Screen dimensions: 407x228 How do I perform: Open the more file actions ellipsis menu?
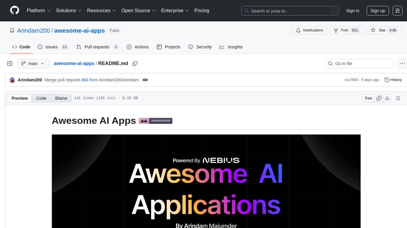(402, 64)
